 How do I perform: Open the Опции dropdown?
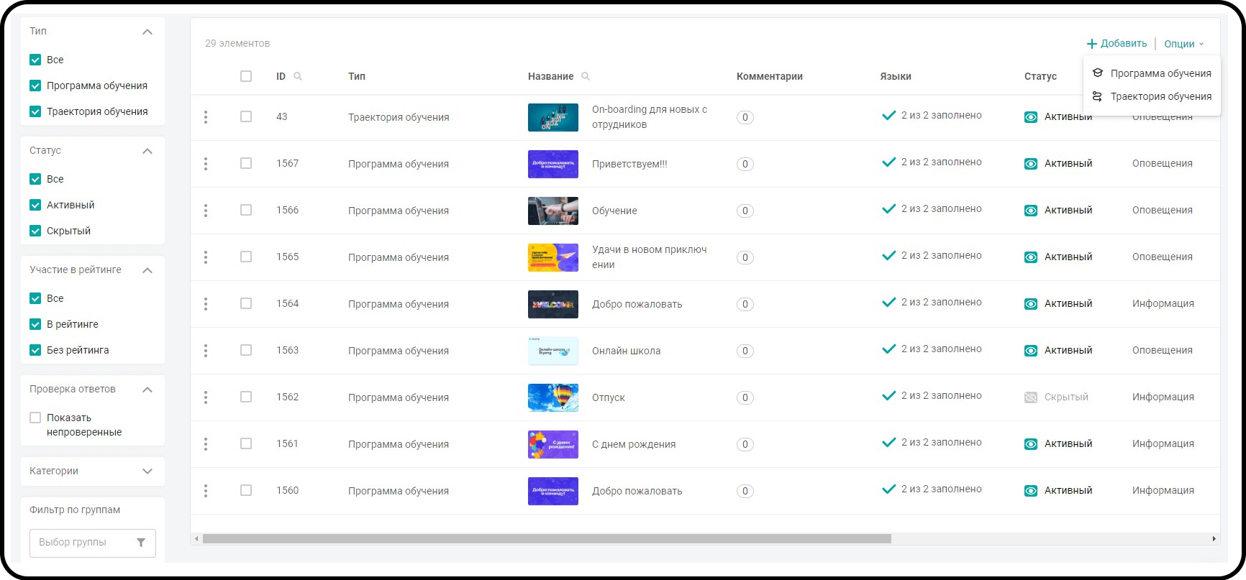[x=1183, y=44]
